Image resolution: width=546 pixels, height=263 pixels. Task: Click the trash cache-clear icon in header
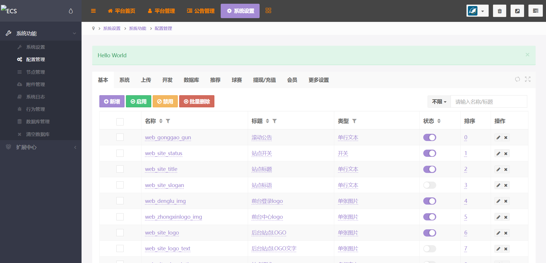tap(500, 11)
